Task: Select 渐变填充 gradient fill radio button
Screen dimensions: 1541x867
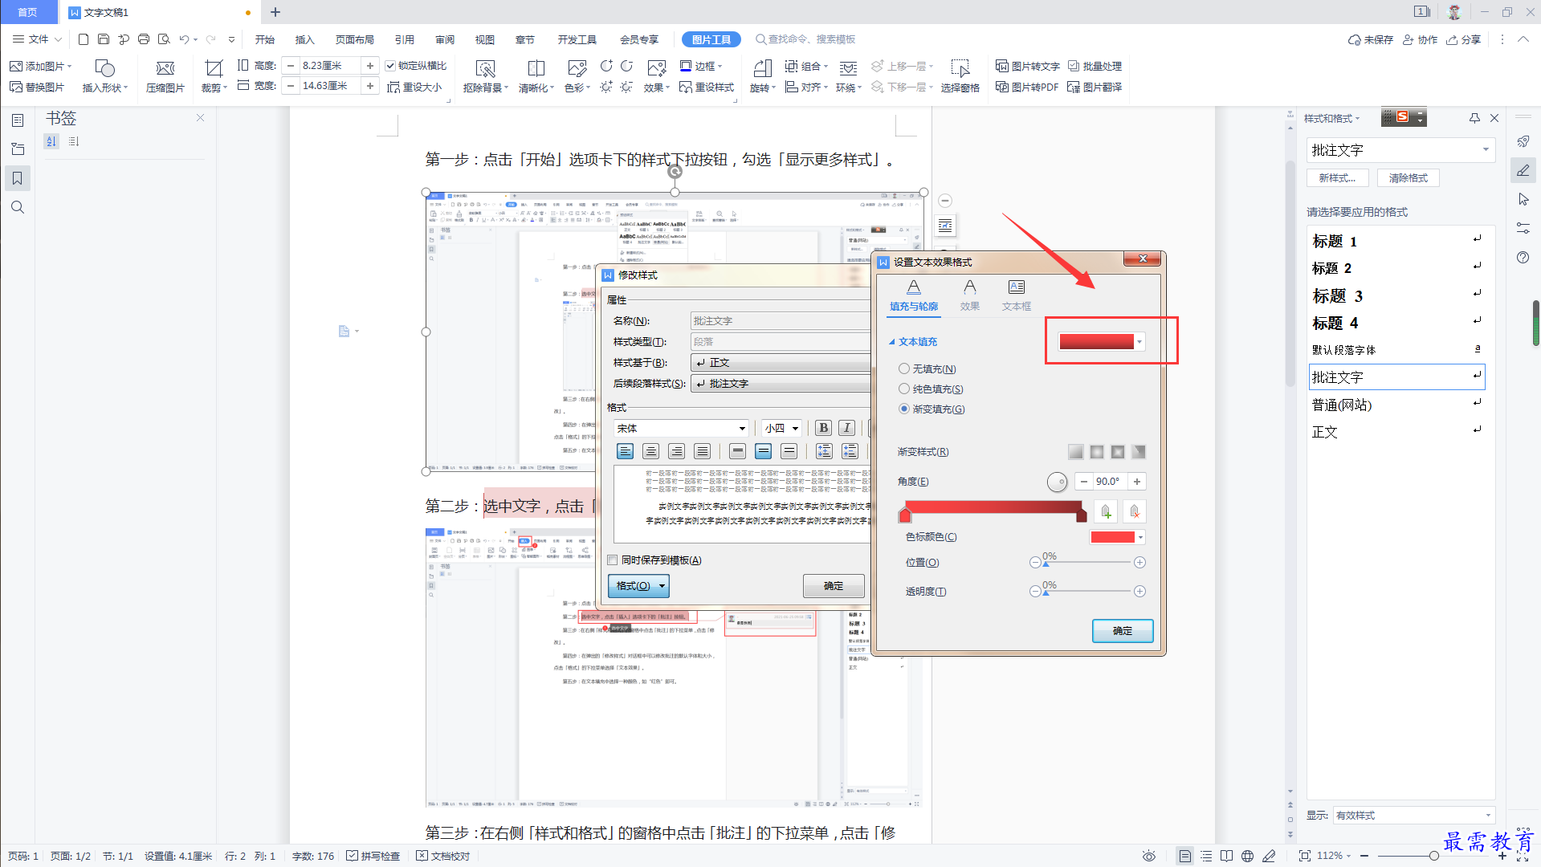Action: tap(904, 409)
